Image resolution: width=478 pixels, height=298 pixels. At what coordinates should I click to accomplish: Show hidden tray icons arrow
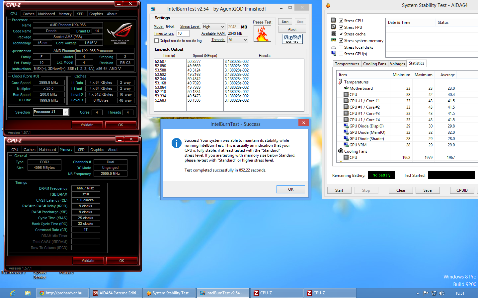418,293
